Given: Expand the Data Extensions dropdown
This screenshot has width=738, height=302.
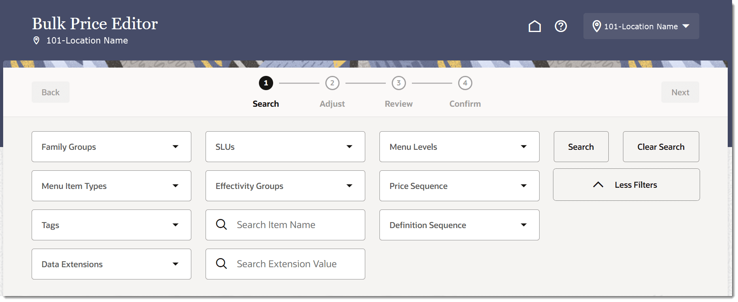Looking at the screenshot, I should pos(111,264).
